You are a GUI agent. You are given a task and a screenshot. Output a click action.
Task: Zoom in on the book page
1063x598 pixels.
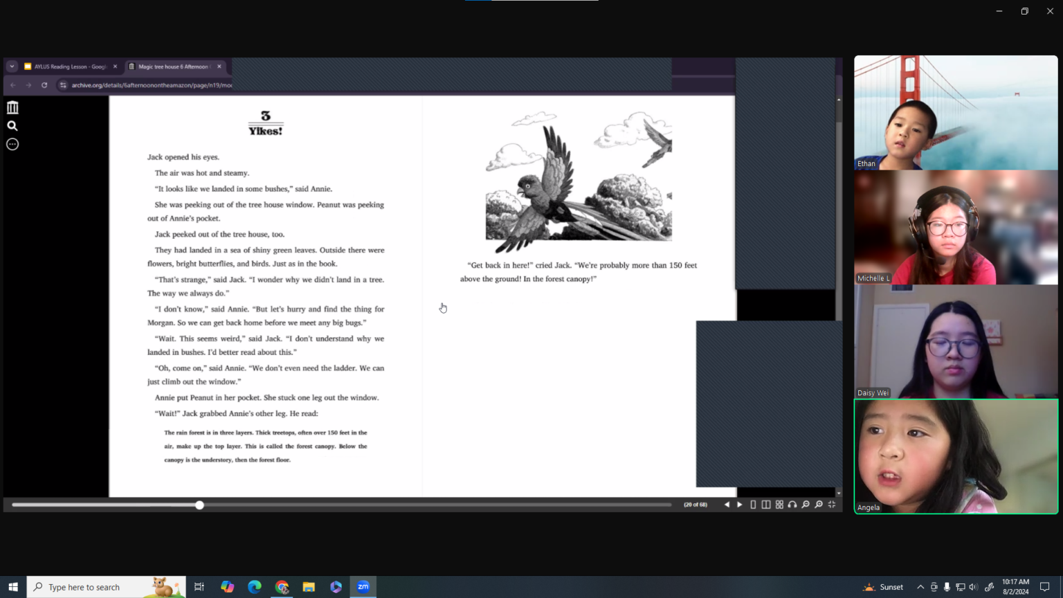tap(819, 505)
